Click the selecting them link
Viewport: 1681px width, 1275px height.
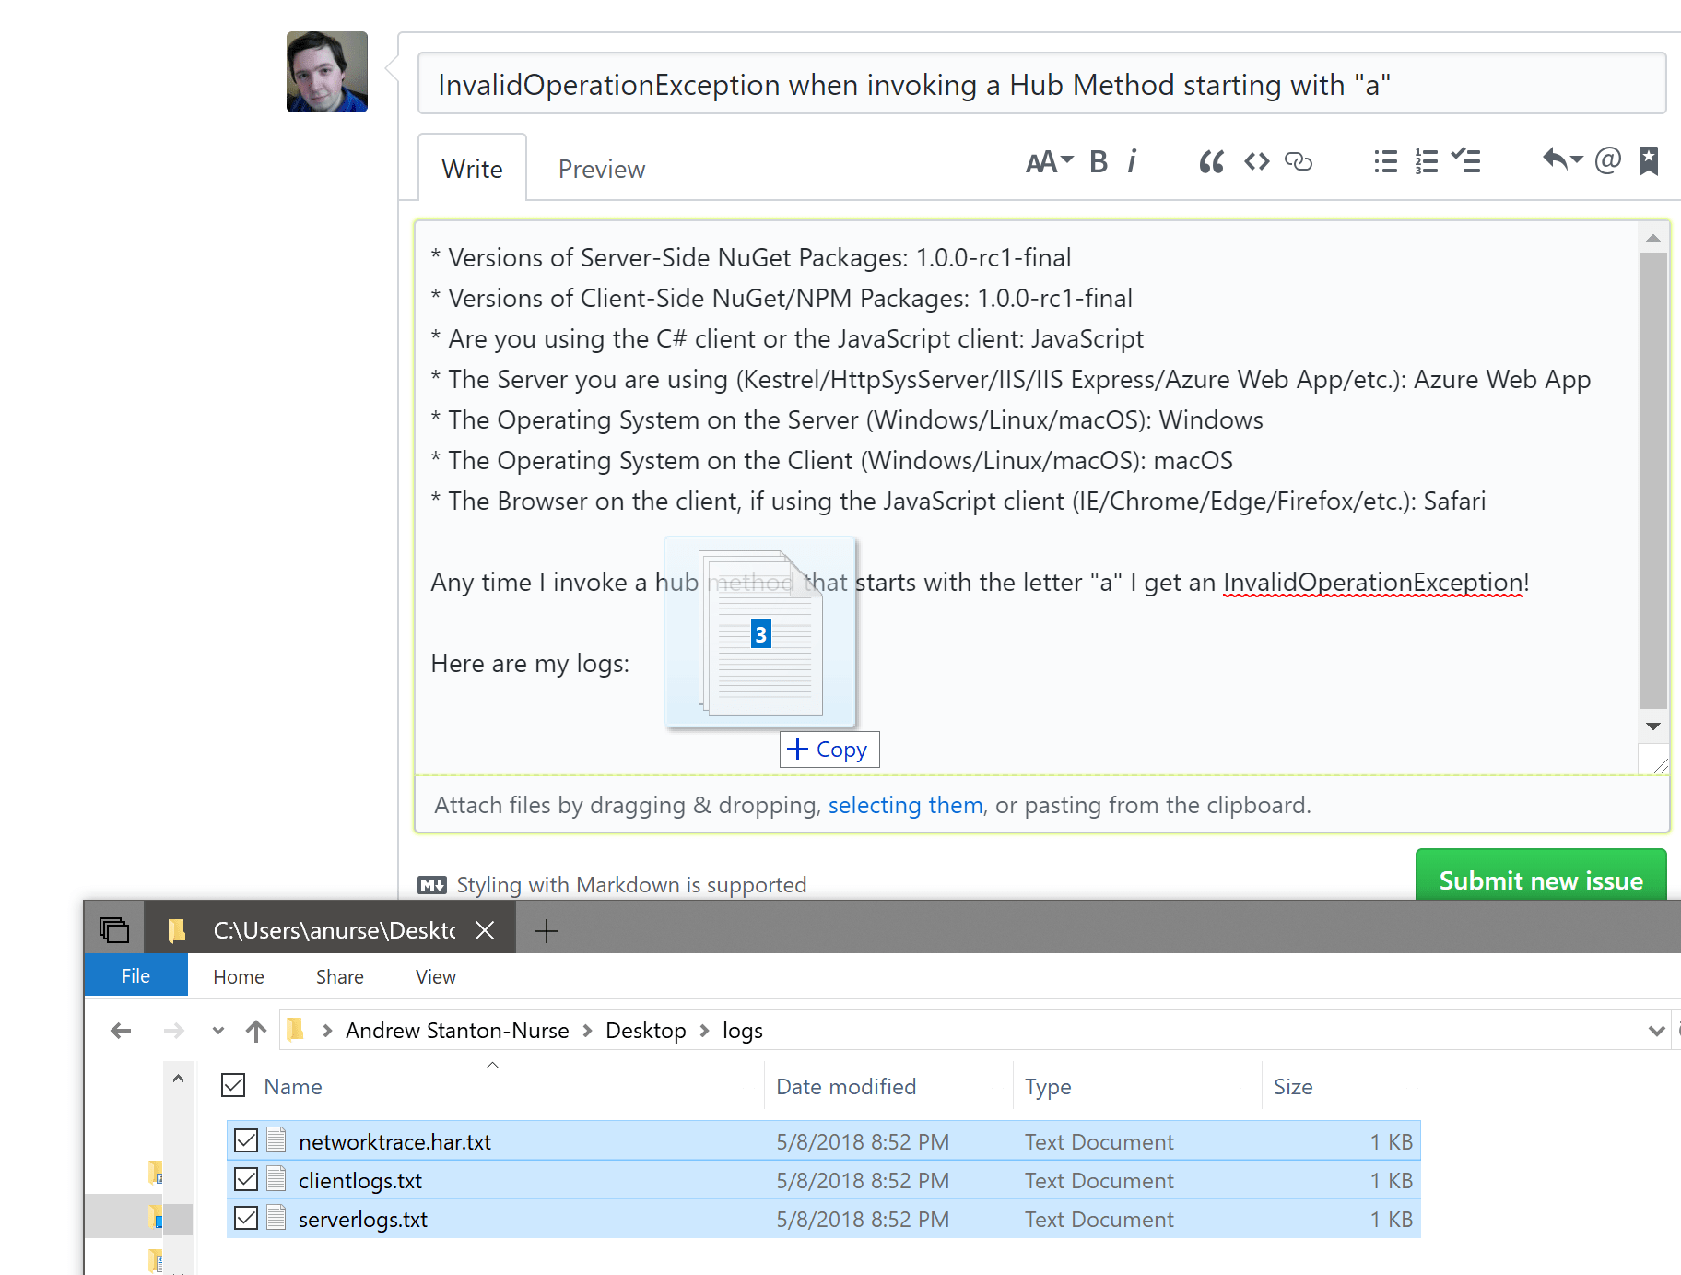(x=905, y=805)
